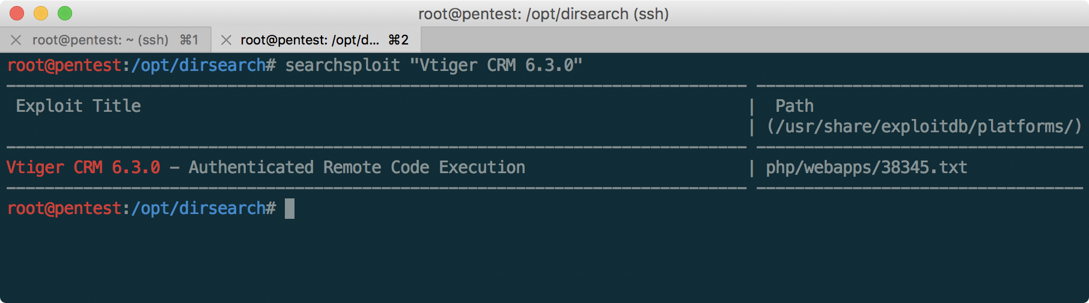The image size is (1089, 303).
Task: Click the Exploit Title column header
Action: tap(78, 106)
